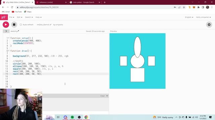Open the notifications center icon
This screenshot has height=120, width=215.
tap(210, 117)
